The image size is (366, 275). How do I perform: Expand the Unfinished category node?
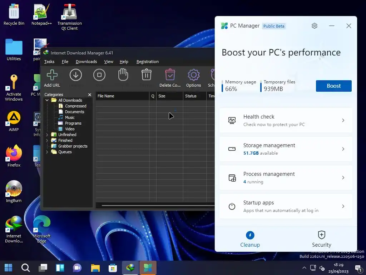tap(47, 135)
